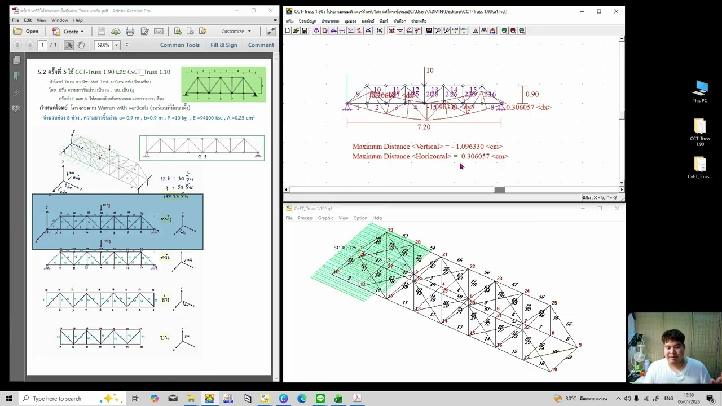
Task: Show hidden tray icons chevron
Action: point(619,399)
